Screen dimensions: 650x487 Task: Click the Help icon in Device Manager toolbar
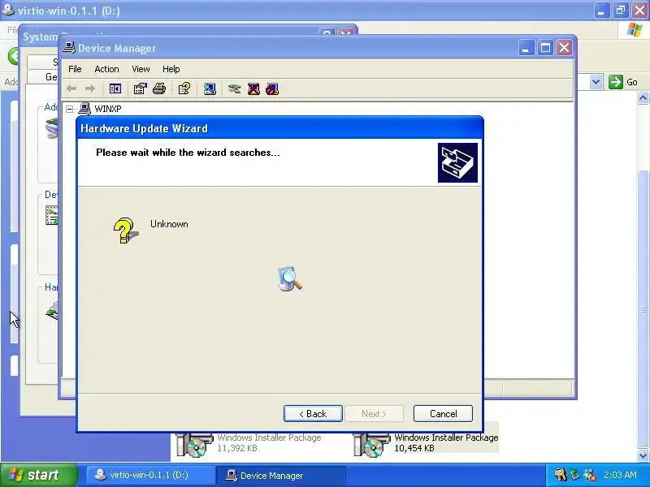(x=184, y=88)
